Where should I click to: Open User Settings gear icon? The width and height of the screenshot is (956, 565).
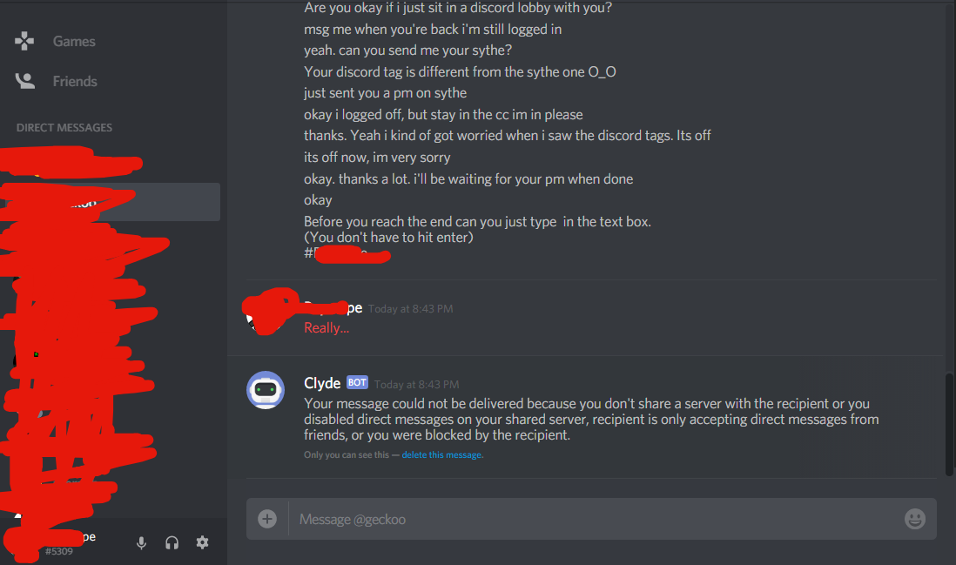tap(202, 542)
